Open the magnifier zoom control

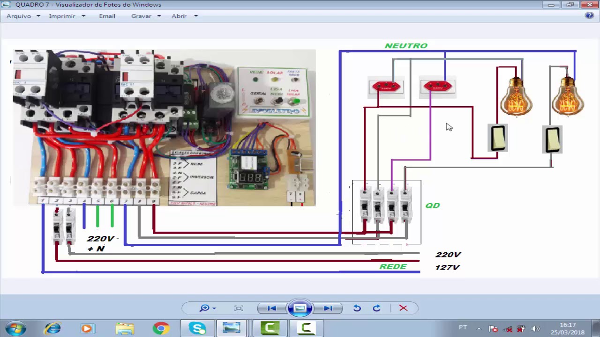pyautogui.click(x=208, y=308)
